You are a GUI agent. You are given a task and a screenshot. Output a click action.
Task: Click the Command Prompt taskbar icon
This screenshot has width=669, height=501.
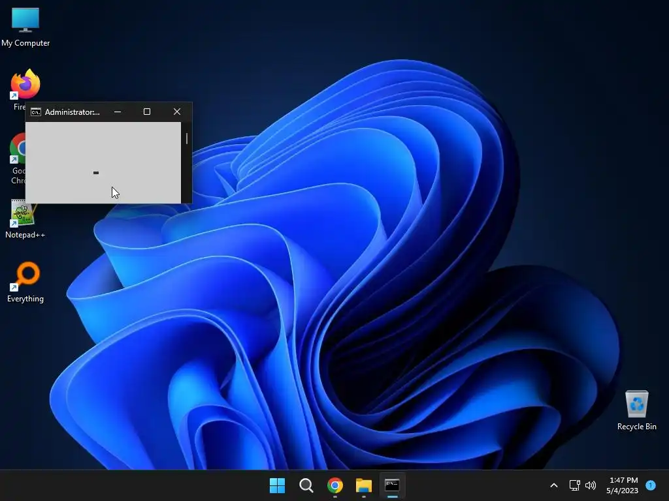[x=392, y=485]
